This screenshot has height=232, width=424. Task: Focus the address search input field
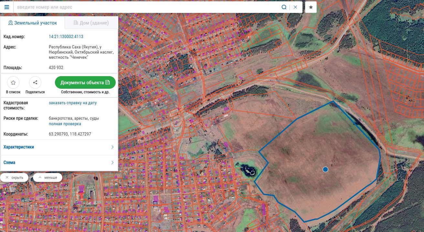146,7
